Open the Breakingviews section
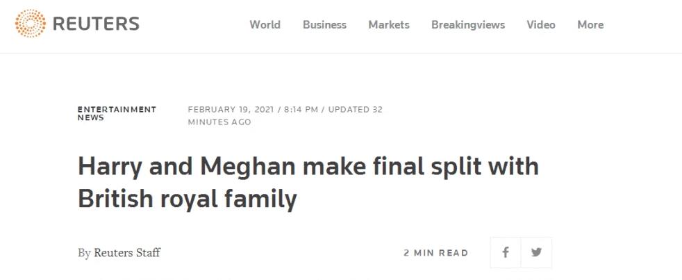Viewport: 682px width, 280px height. [468, 25]
